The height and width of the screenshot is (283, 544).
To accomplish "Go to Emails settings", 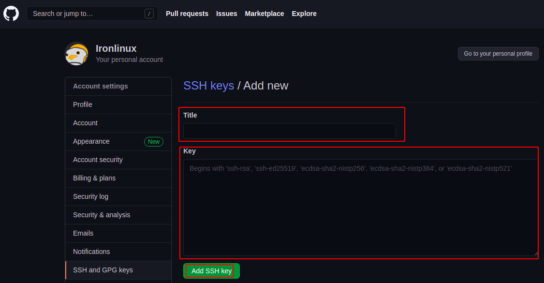I will click(83, 233).
